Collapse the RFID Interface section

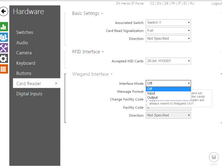point(88,52)
